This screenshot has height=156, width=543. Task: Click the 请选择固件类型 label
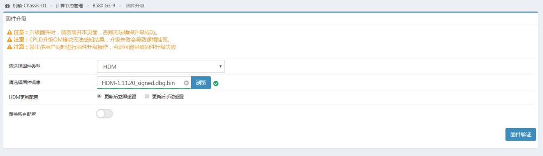(25, 66)
